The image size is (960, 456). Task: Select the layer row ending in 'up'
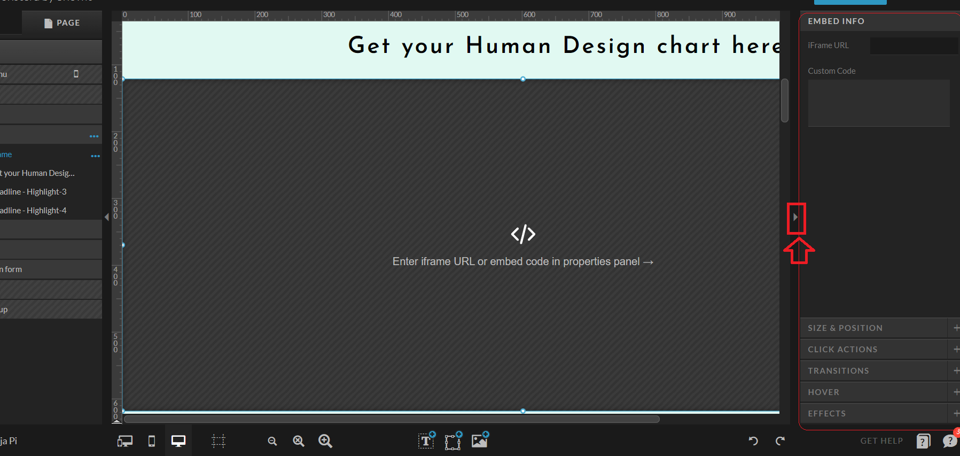pyautogui.click(x=51, y=310)
